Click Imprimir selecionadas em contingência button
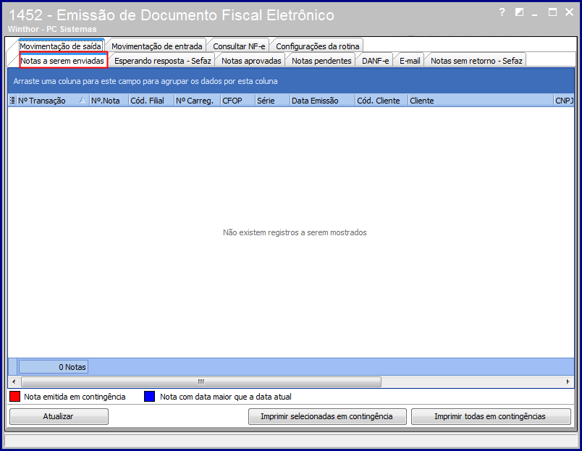The image size is (582, 451). tap(327, 416)
